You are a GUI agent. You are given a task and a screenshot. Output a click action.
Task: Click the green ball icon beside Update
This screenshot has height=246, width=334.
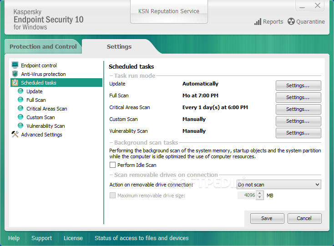(20, 91)
